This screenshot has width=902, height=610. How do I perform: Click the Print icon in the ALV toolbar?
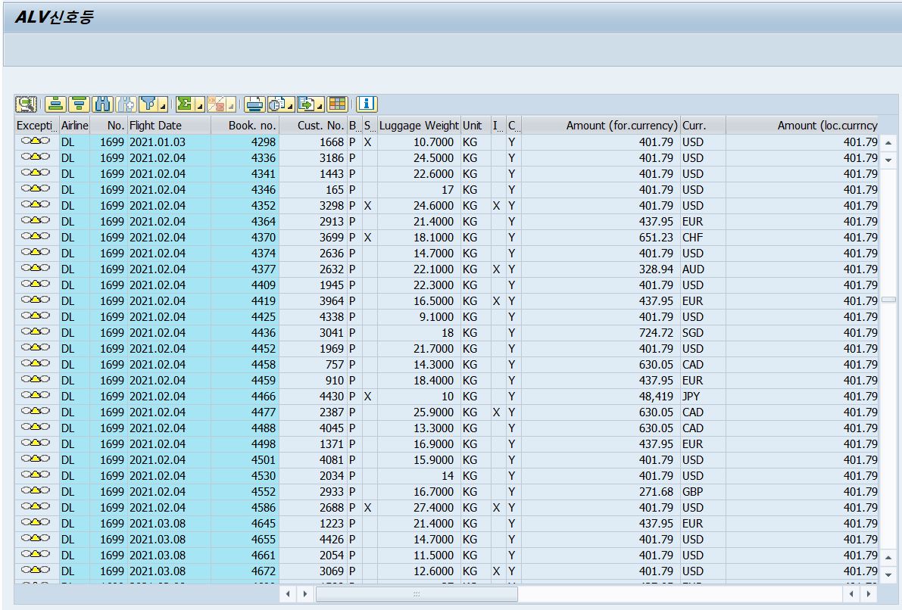pos(254,104)
